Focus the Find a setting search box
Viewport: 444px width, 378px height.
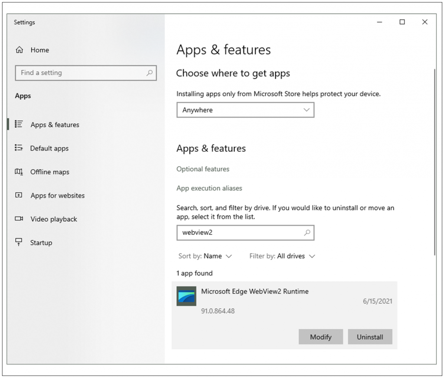86,73
